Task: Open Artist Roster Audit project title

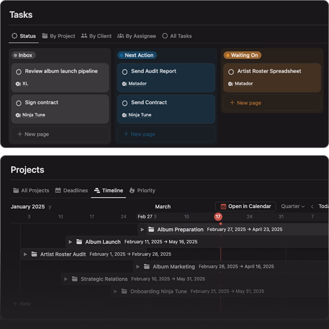Action: pos(63,254)
